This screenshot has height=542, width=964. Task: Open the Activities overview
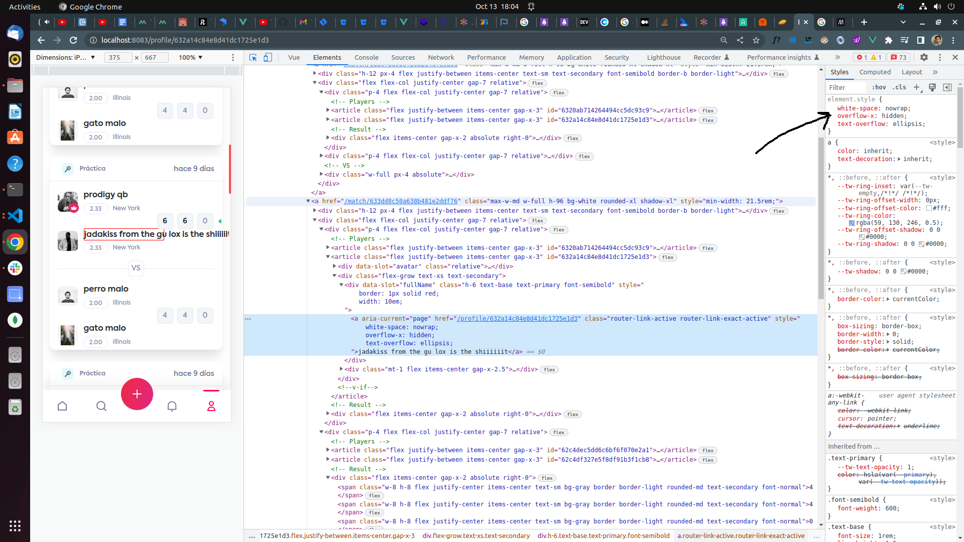pos(25,7)
